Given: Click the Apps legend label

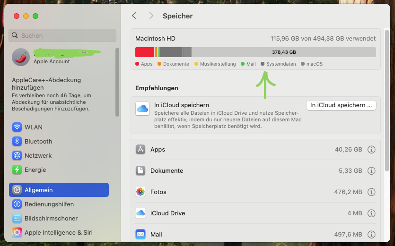Looking at the screenshot, I should [147, 64].
